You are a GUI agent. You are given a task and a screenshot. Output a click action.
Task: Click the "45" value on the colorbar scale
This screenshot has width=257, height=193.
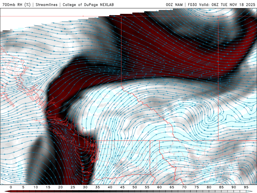(122, 187)
